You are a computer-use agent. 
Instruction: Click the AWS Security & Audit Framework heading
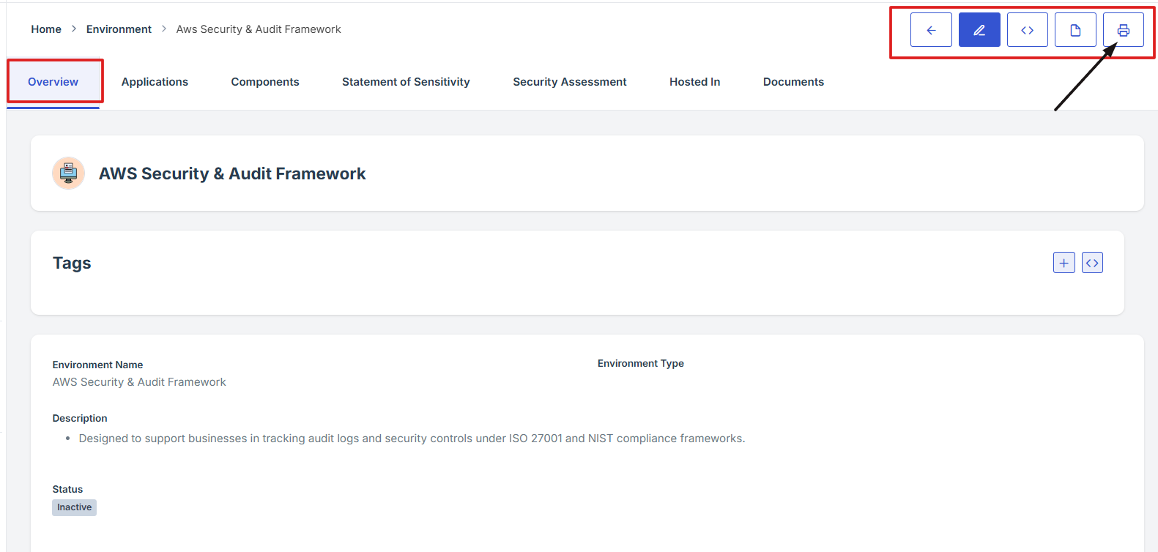pos(232,174)
